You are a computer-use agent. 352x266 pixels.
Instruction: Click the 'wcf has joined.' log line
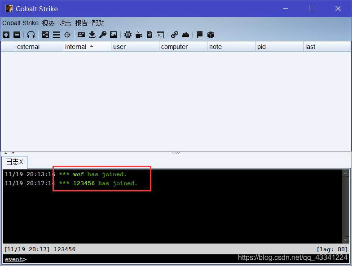point(100,174)
